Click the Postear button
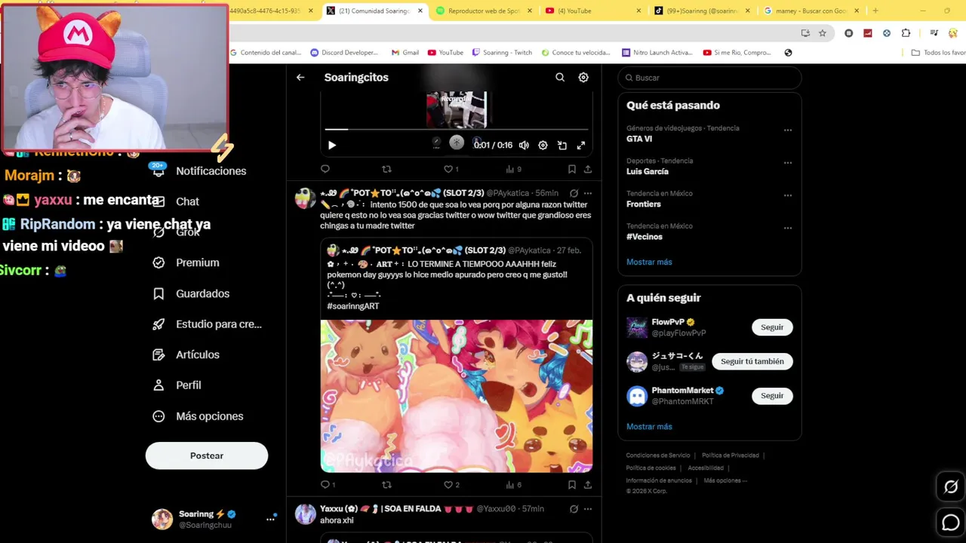Image resolution: width=966 pixels, height=543 pixels. 207,456
